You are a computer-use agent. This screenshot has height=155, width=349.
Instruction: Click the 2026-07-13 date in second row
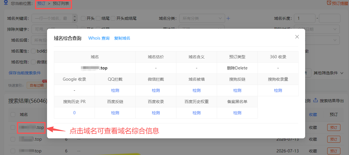click(x=288, y=139)
